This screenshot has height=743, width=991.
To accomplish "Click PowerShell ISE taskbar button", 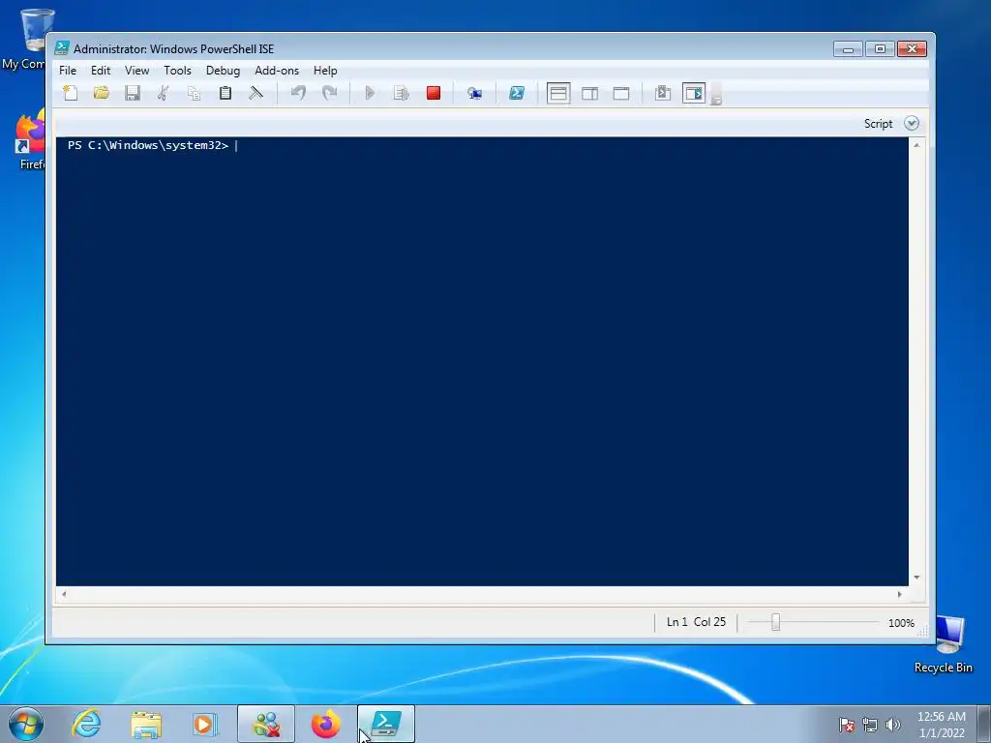I will pyautogui.click(x=386, y=724).
